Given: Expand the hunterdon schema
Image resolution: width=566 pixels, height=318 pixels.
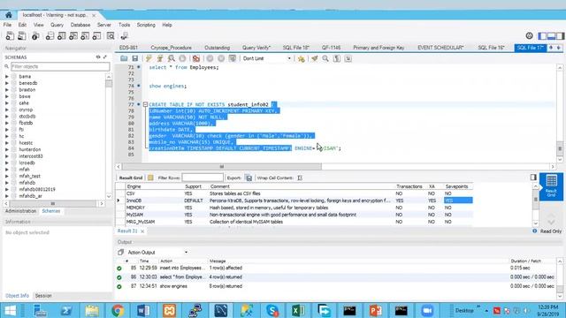Looking at the screenshot, I should click(7, 149).
